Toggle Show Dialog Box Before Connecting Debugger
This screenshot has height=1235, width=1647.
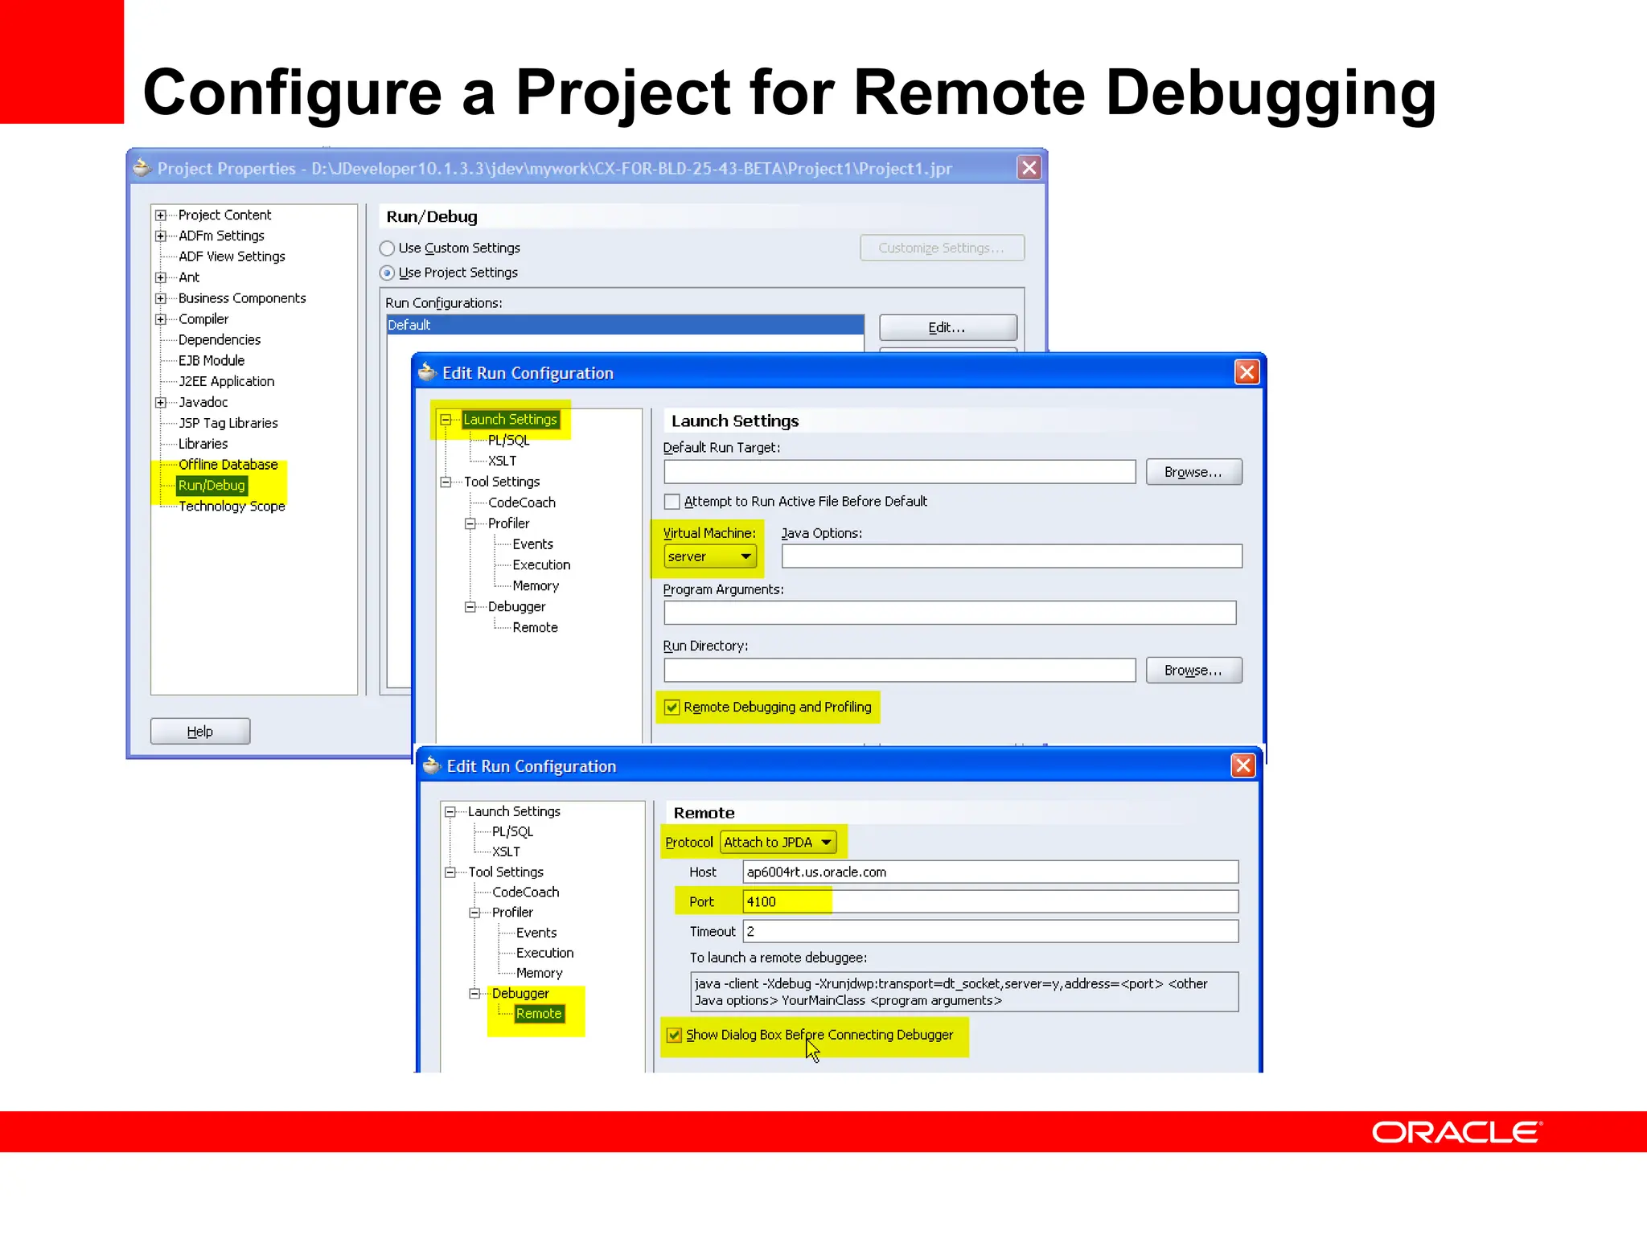click(675, 1036)
